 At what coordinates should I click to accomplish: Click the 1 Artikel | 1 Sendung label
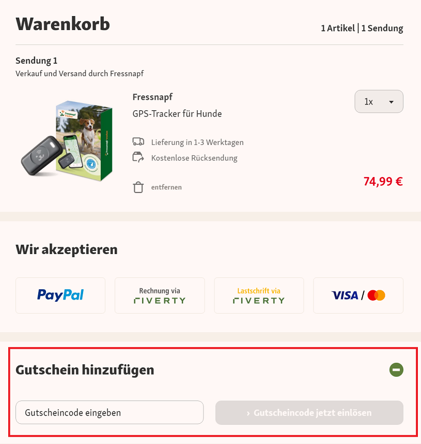tap(362, 28)
